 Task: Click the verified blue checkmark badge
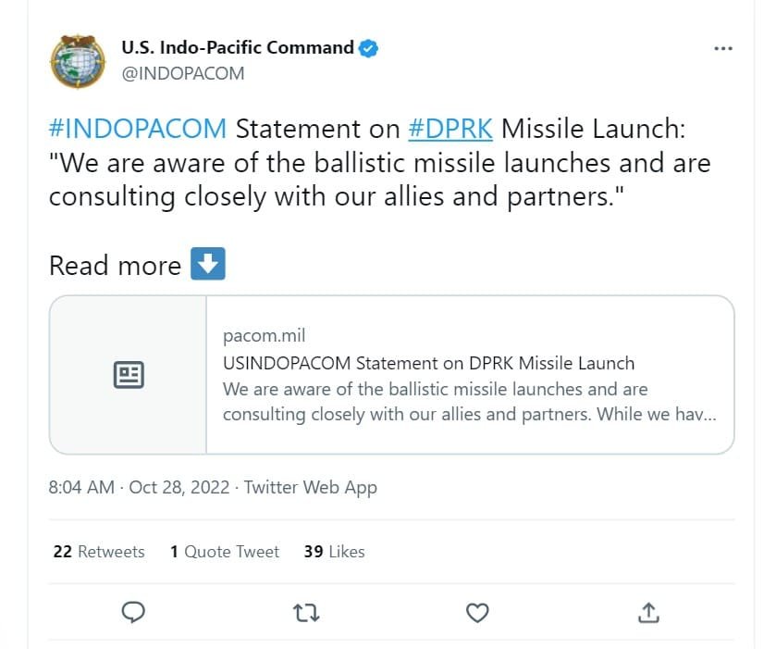point(368,47)
